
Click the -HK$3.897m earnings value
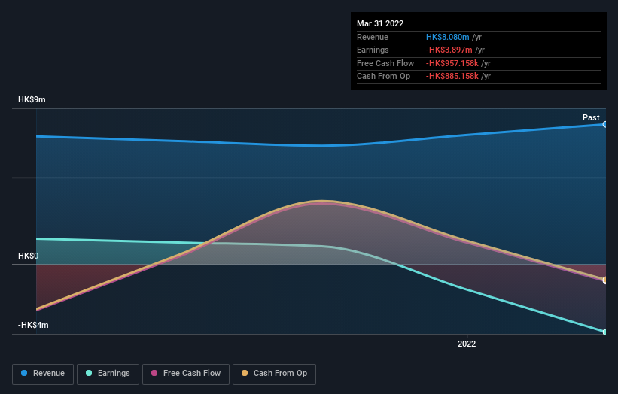click(449, 50)
